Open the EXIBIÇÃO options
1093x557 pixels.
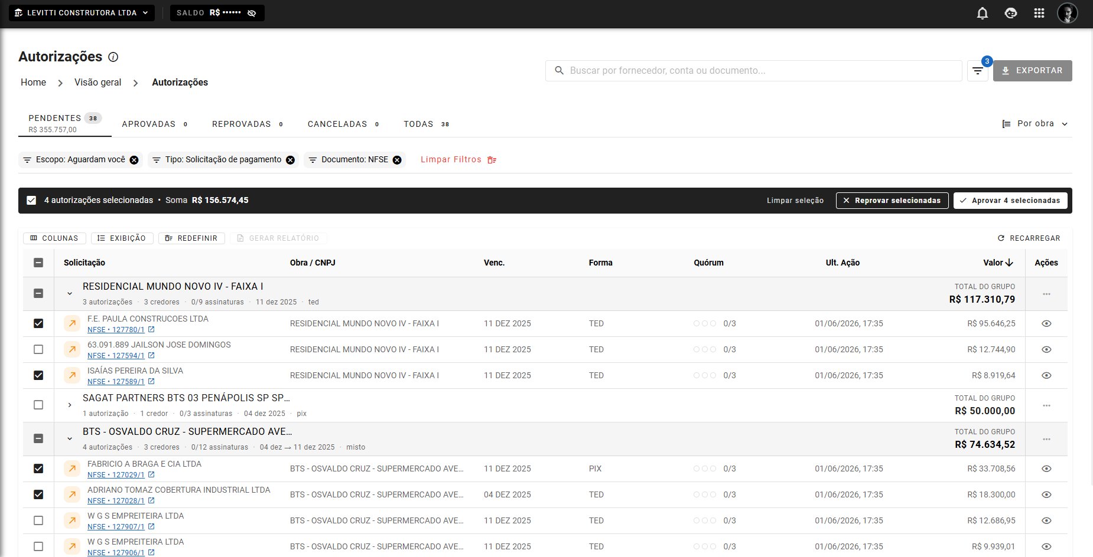[122, 238]
